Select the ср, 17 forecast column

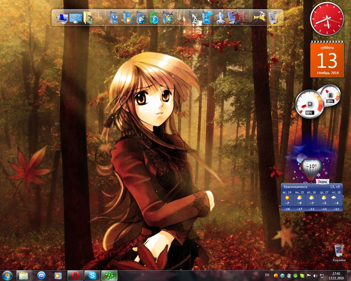point(324,200)
